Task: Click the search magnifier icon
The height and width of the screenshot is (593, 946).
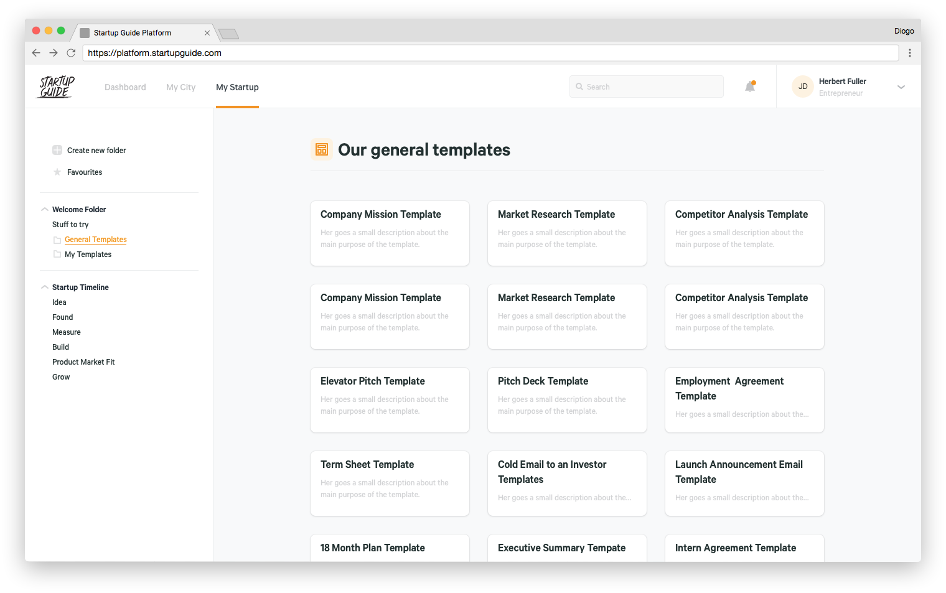Action: (579, 86)
